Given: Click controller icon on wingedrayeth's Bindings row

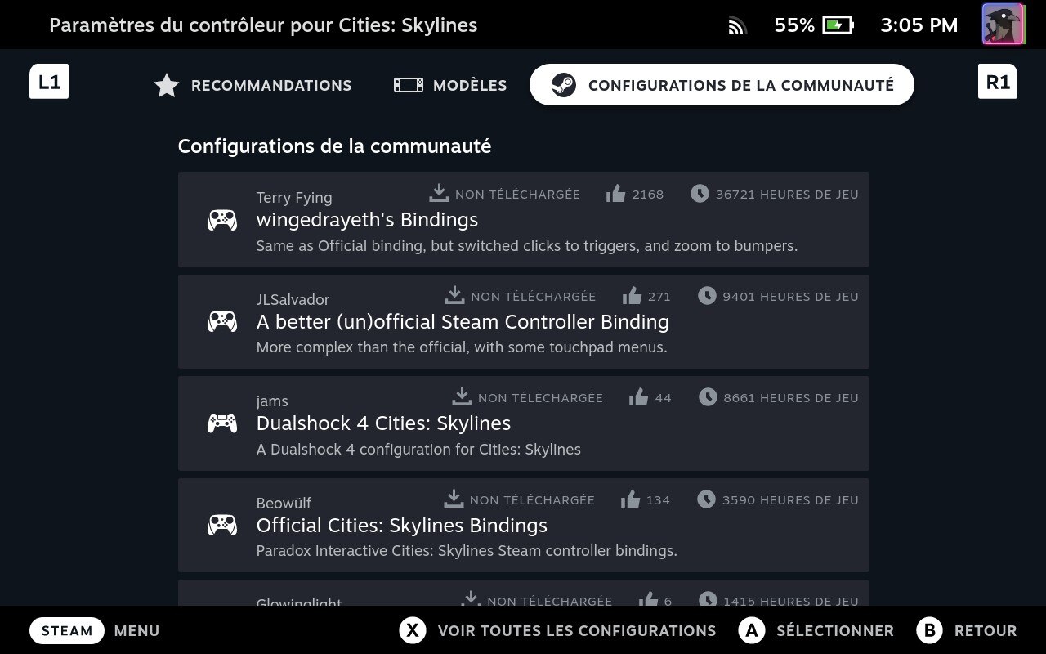Looking at the screenshot, I should point(222,220).
